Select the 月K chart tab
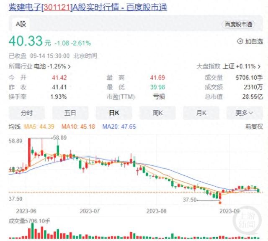 [x=201, y=113]
